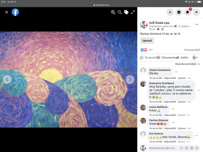Open Eva Fantova's profile name
Image resolution: width=203 pixels, height=152 pixels.
click(x=156, y=133)
